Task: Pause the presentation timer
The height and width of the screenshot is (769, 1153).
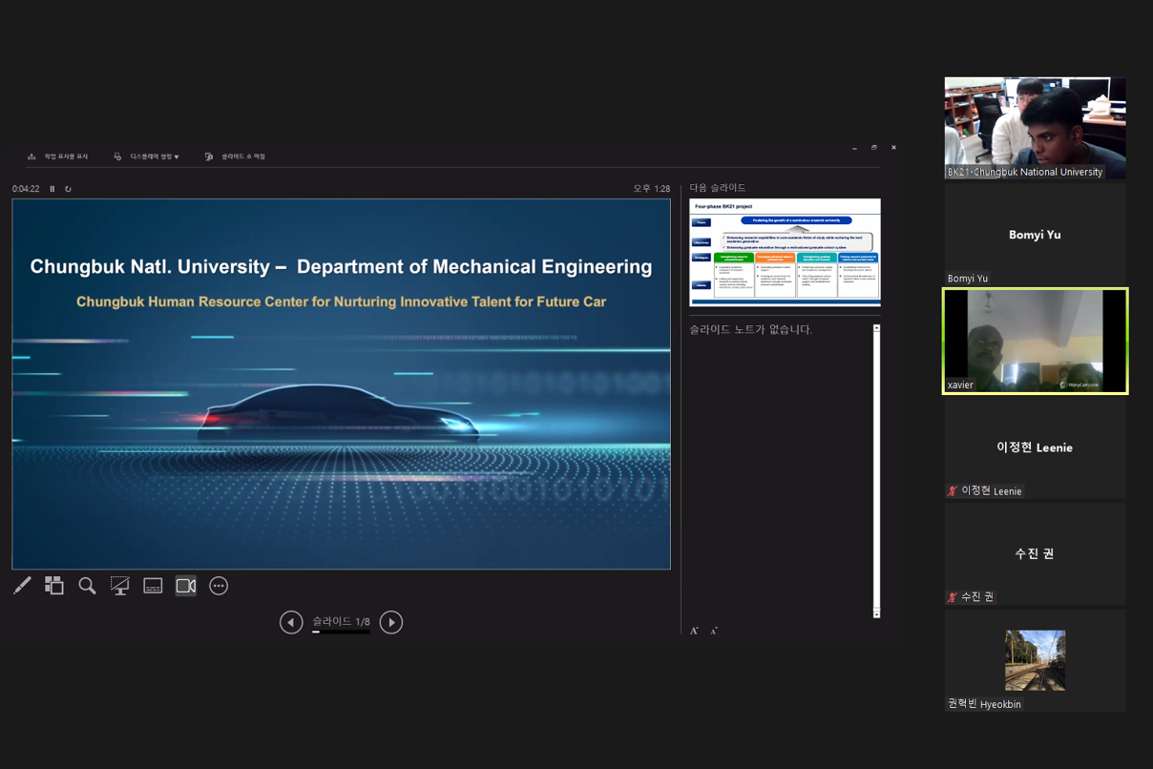Action: click(x=52, y=189)
